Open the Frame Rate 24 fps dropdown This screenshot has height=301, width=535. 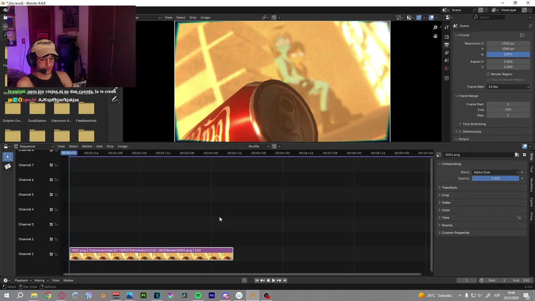[x=508, y=87]
